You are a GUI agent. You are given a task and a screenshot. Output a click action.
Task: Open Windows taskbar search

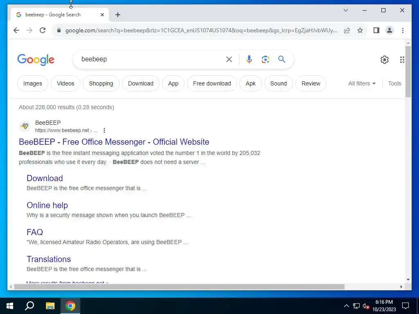29,306
